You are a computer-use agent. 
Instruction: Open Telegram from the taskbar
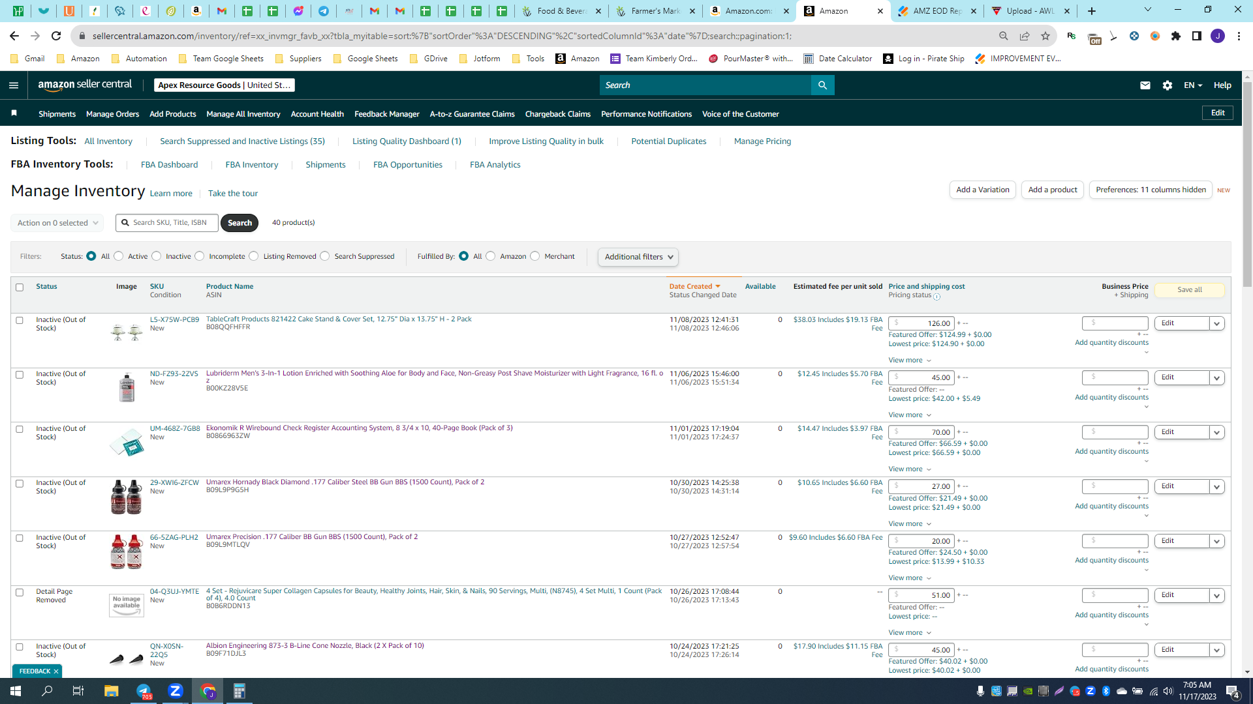144,691
